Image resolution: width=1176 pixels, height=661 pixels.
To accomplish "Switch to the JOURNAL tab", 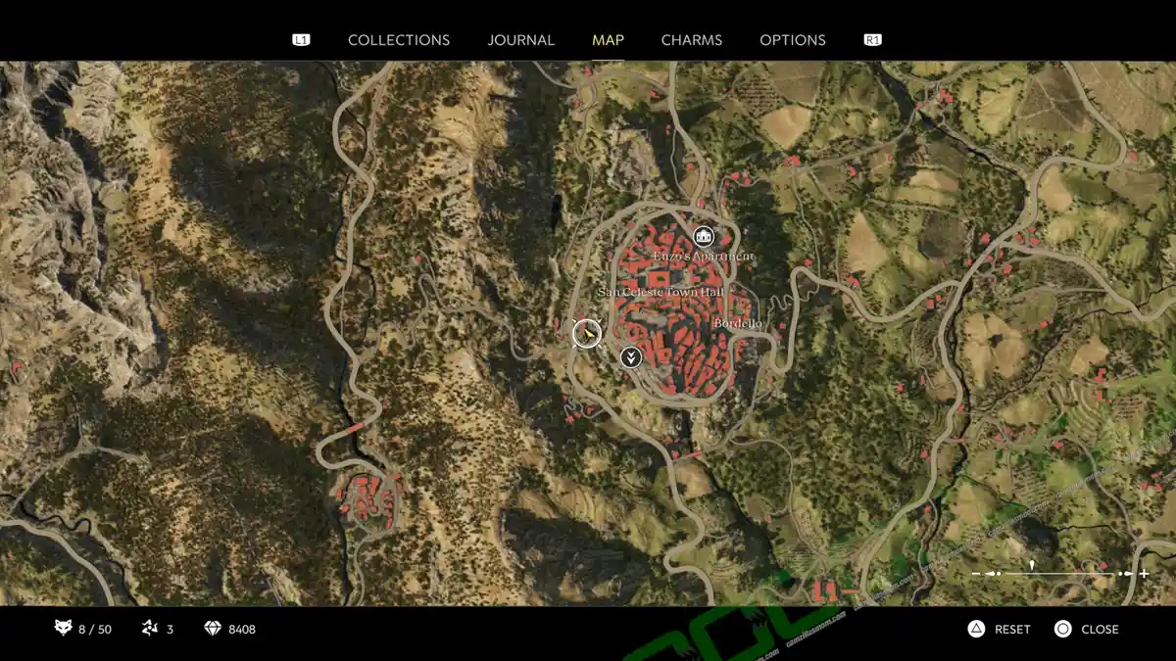I will point(521,40).
